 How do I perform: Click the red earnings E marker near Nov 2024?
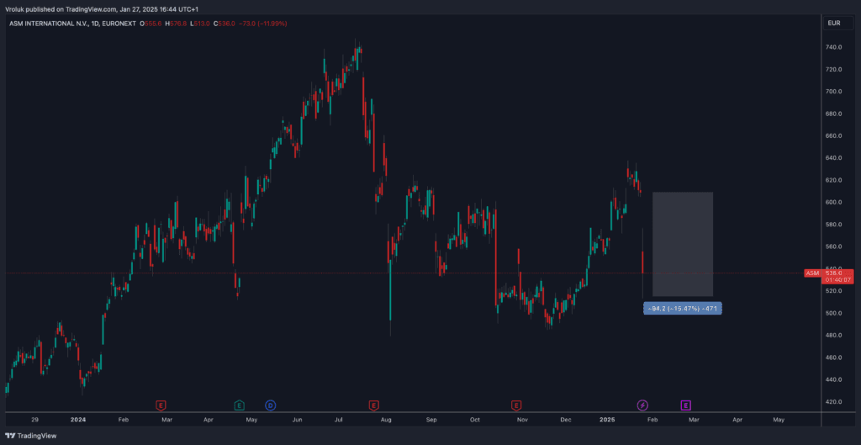point(516,405)
